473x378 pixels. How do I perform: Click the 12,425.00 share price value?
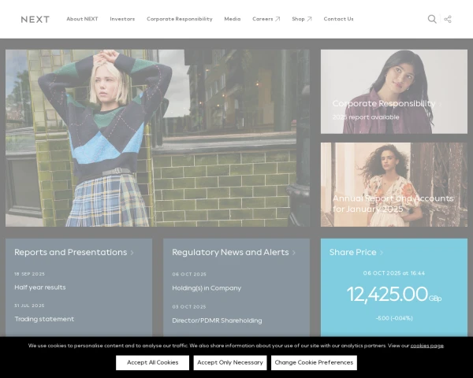(x=394, y=295)
